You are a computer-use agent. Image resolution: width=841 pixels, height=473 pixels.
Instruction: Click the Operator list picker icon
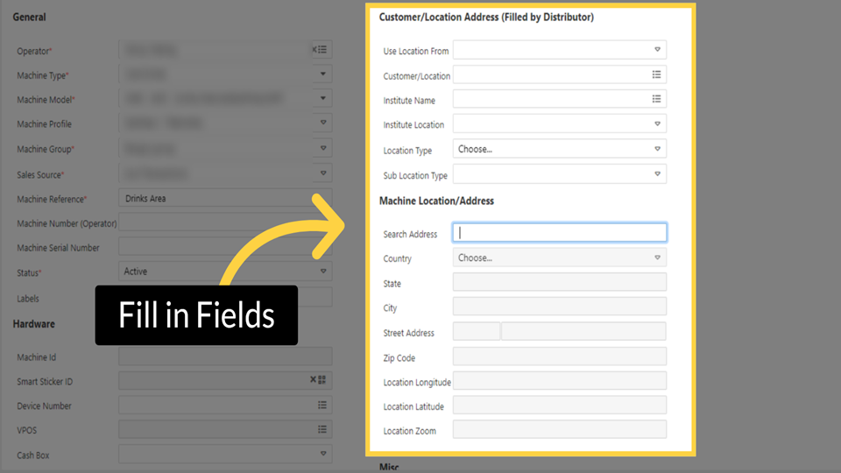pyautogui.click(x=321, y=50)
